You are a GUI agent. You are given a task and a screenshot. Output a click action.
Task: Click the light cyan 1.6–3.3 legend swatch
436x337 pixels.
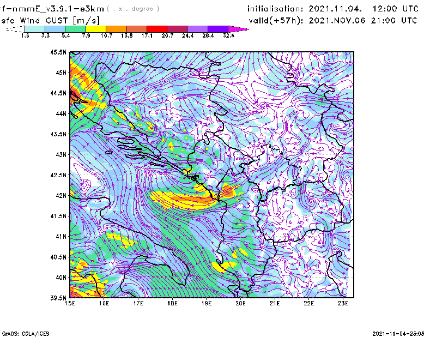(35, 29)
